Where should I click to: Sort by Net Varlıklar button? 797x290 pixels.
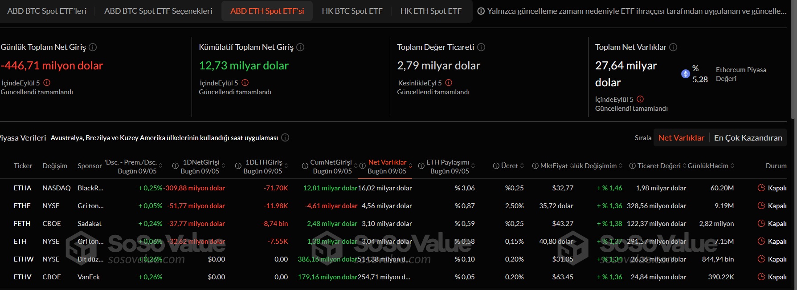681,138
